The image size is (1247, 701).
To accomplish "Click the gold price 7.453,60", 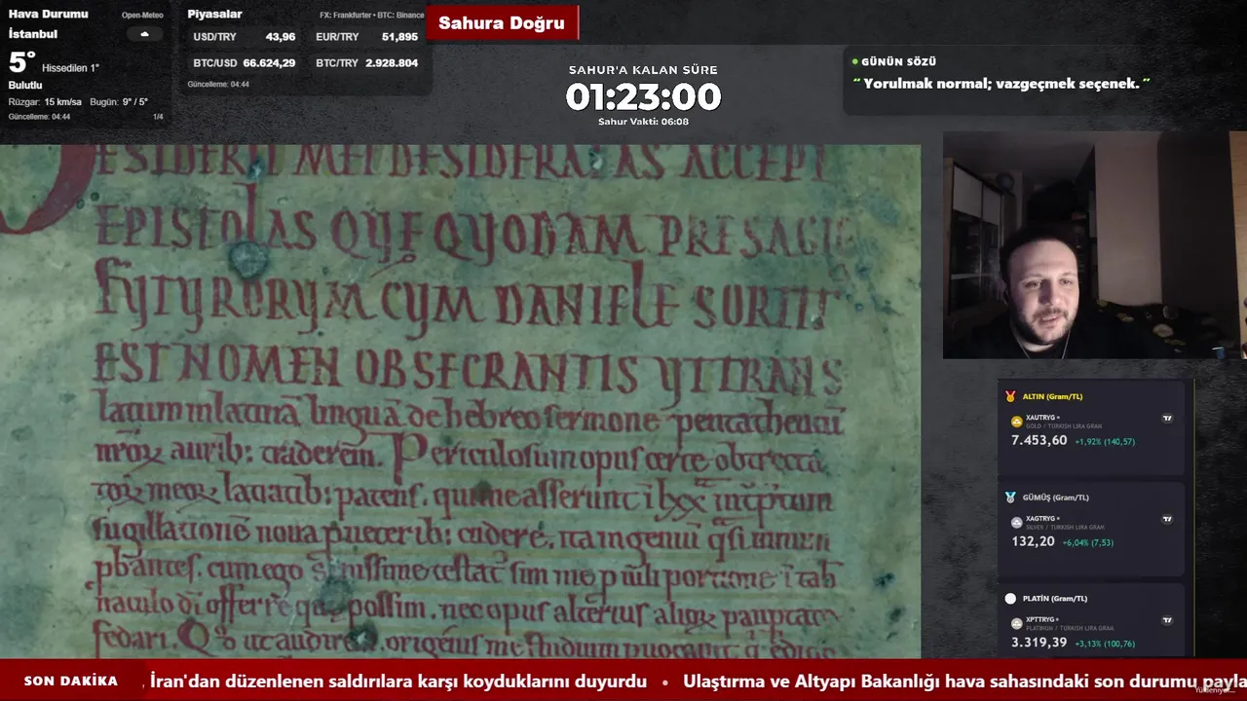I will coord(1039,441).
